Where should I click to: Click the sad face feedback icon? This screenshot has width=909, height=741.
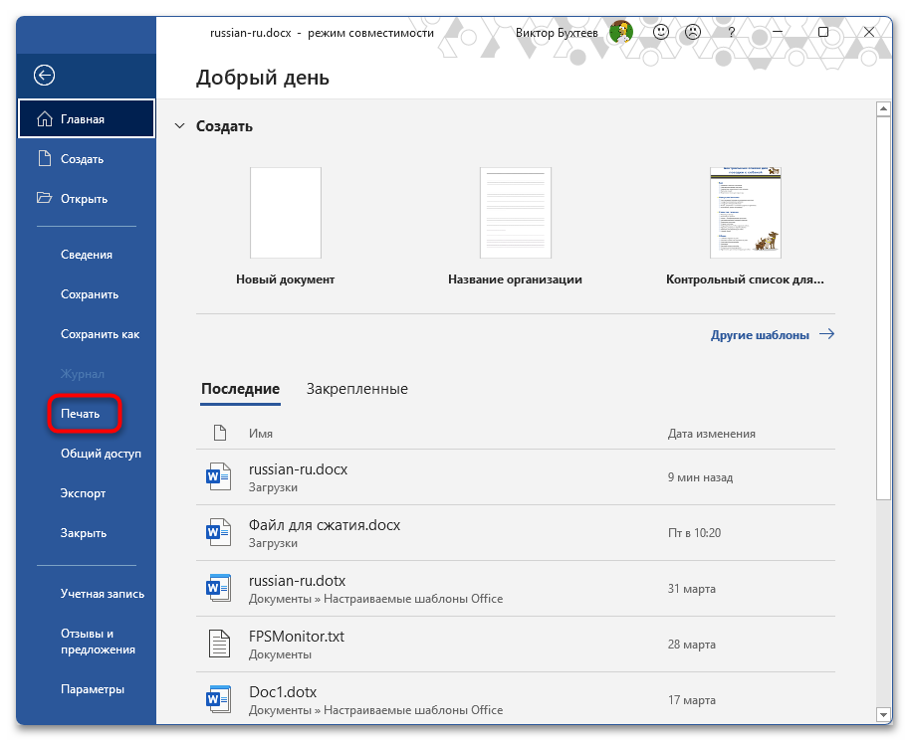point(693,32)
